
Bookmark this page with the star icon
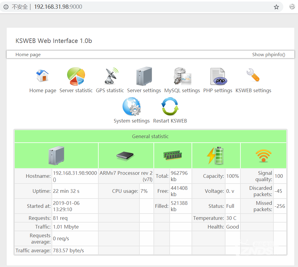(x=276, y=7)
